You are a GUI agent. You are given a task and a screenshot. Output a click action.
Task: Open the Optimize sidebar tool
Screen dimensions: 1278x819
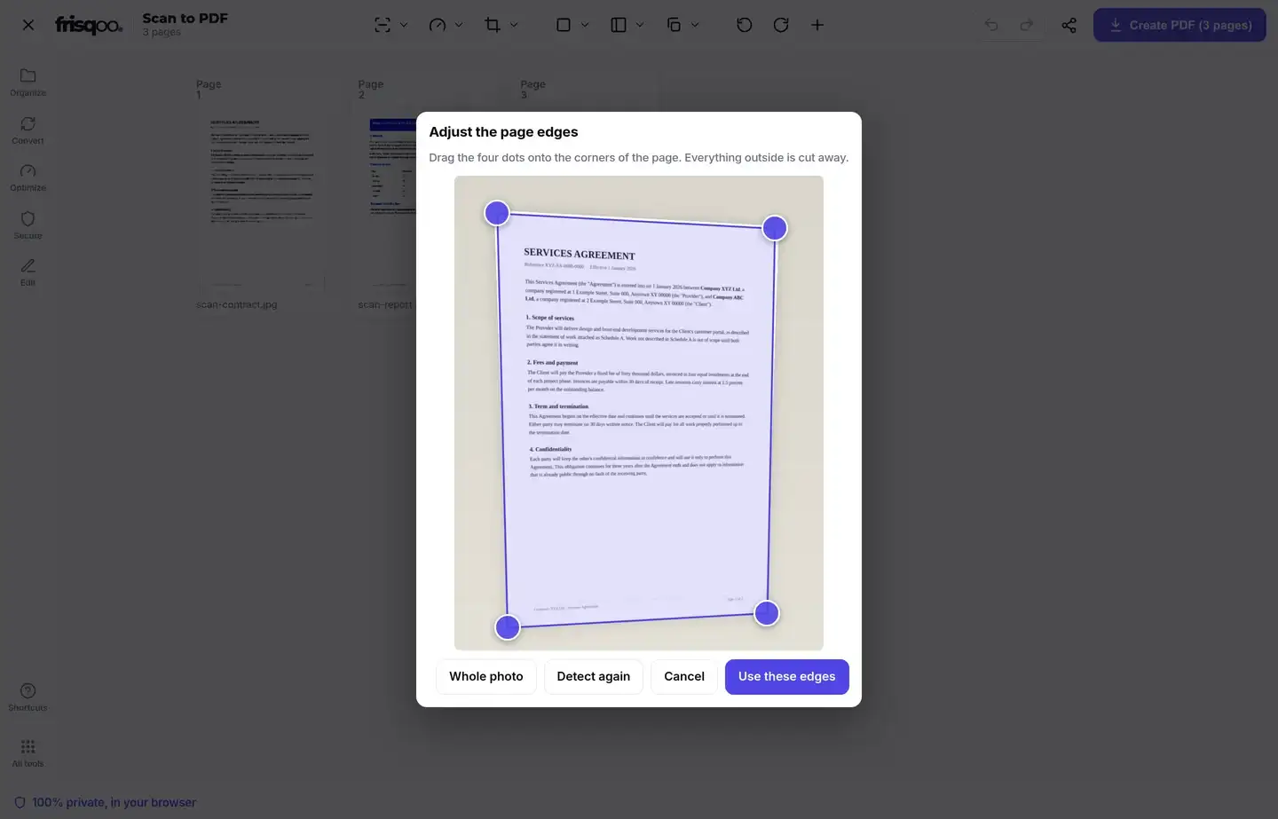(x=28, y=177)
